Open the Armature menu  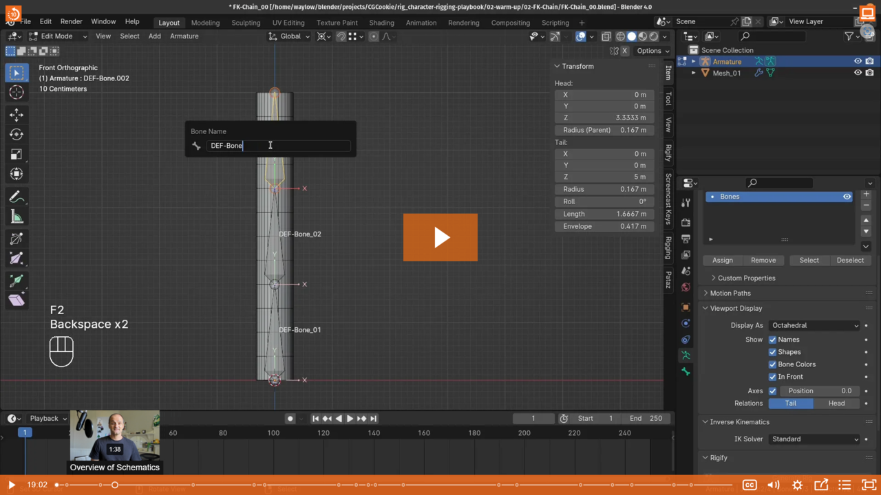[x=184, y=36]
